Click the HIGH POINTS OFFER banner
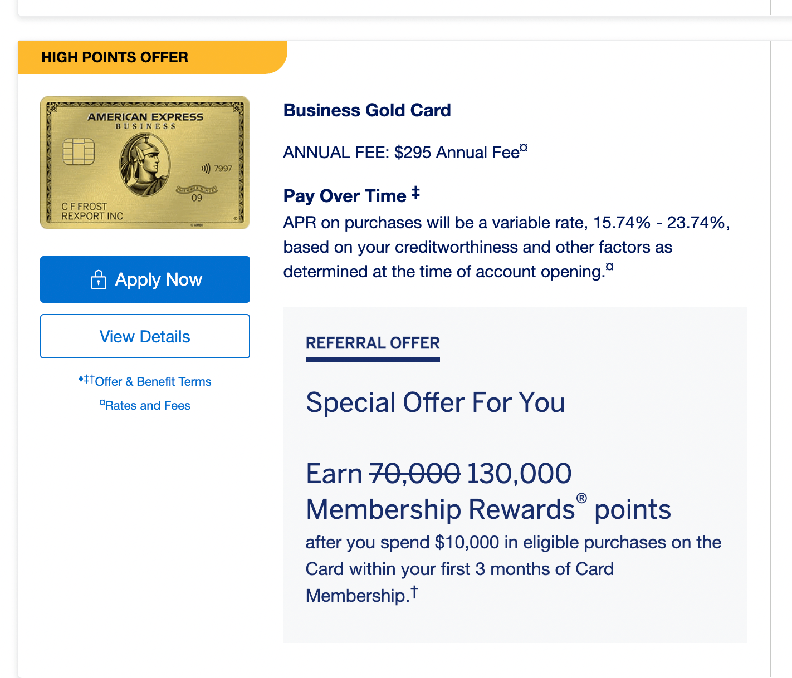 (x=115, y=57)
